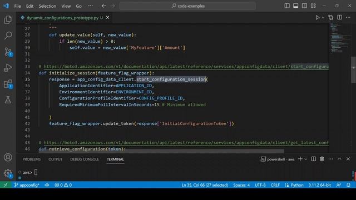Click Ln 35, Col 66 cursor position
The image size is (356, 200).
click(x=205, y=185)
